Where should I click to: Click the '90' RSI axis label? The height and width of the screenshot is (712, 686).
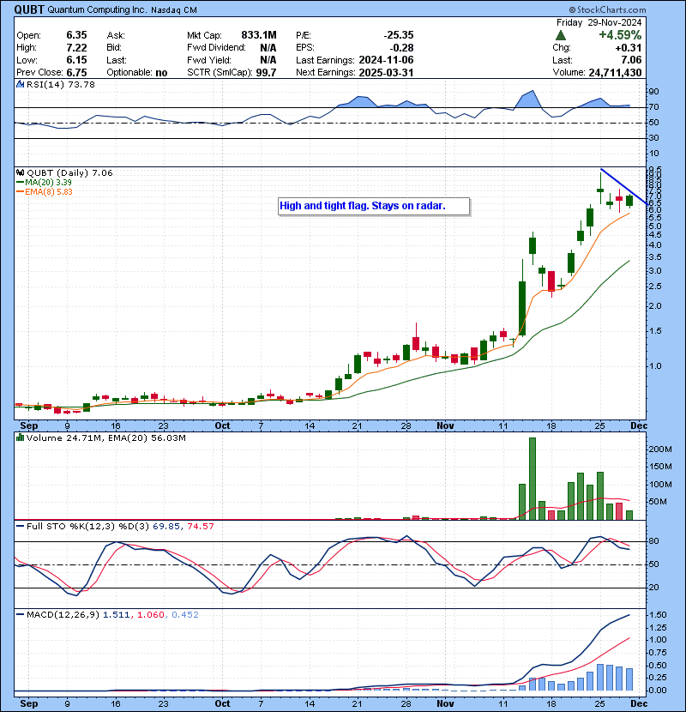(654, 92)
